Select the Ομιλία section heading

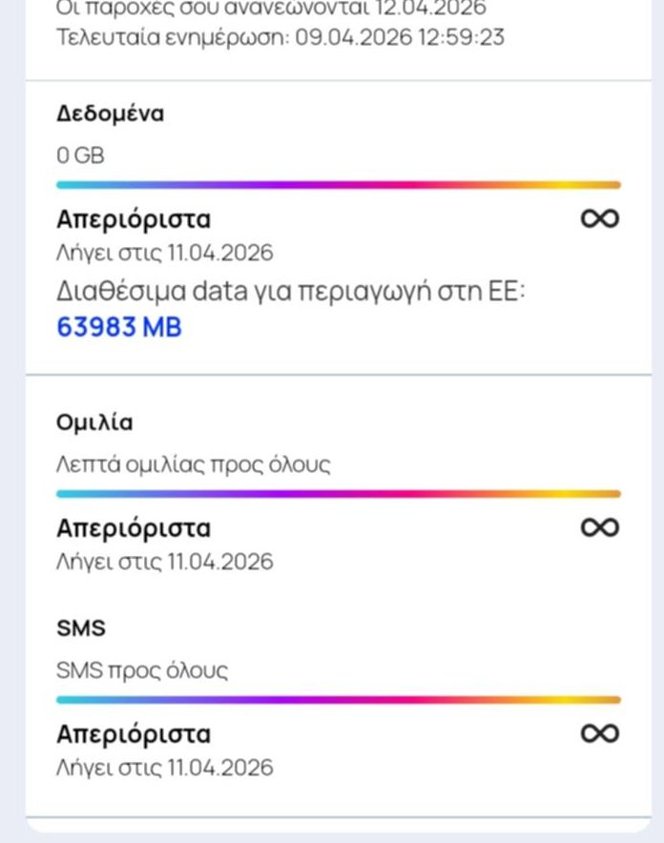(x=94, y=423)
